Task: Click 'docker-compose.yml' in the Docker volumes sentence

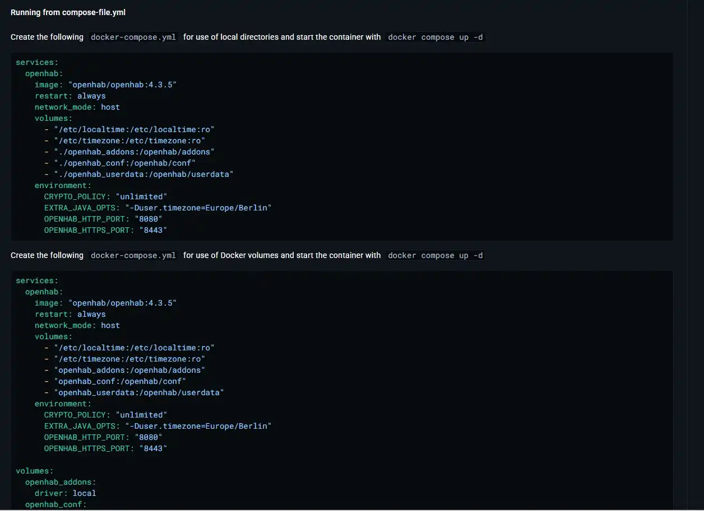Action: point(133,255)
